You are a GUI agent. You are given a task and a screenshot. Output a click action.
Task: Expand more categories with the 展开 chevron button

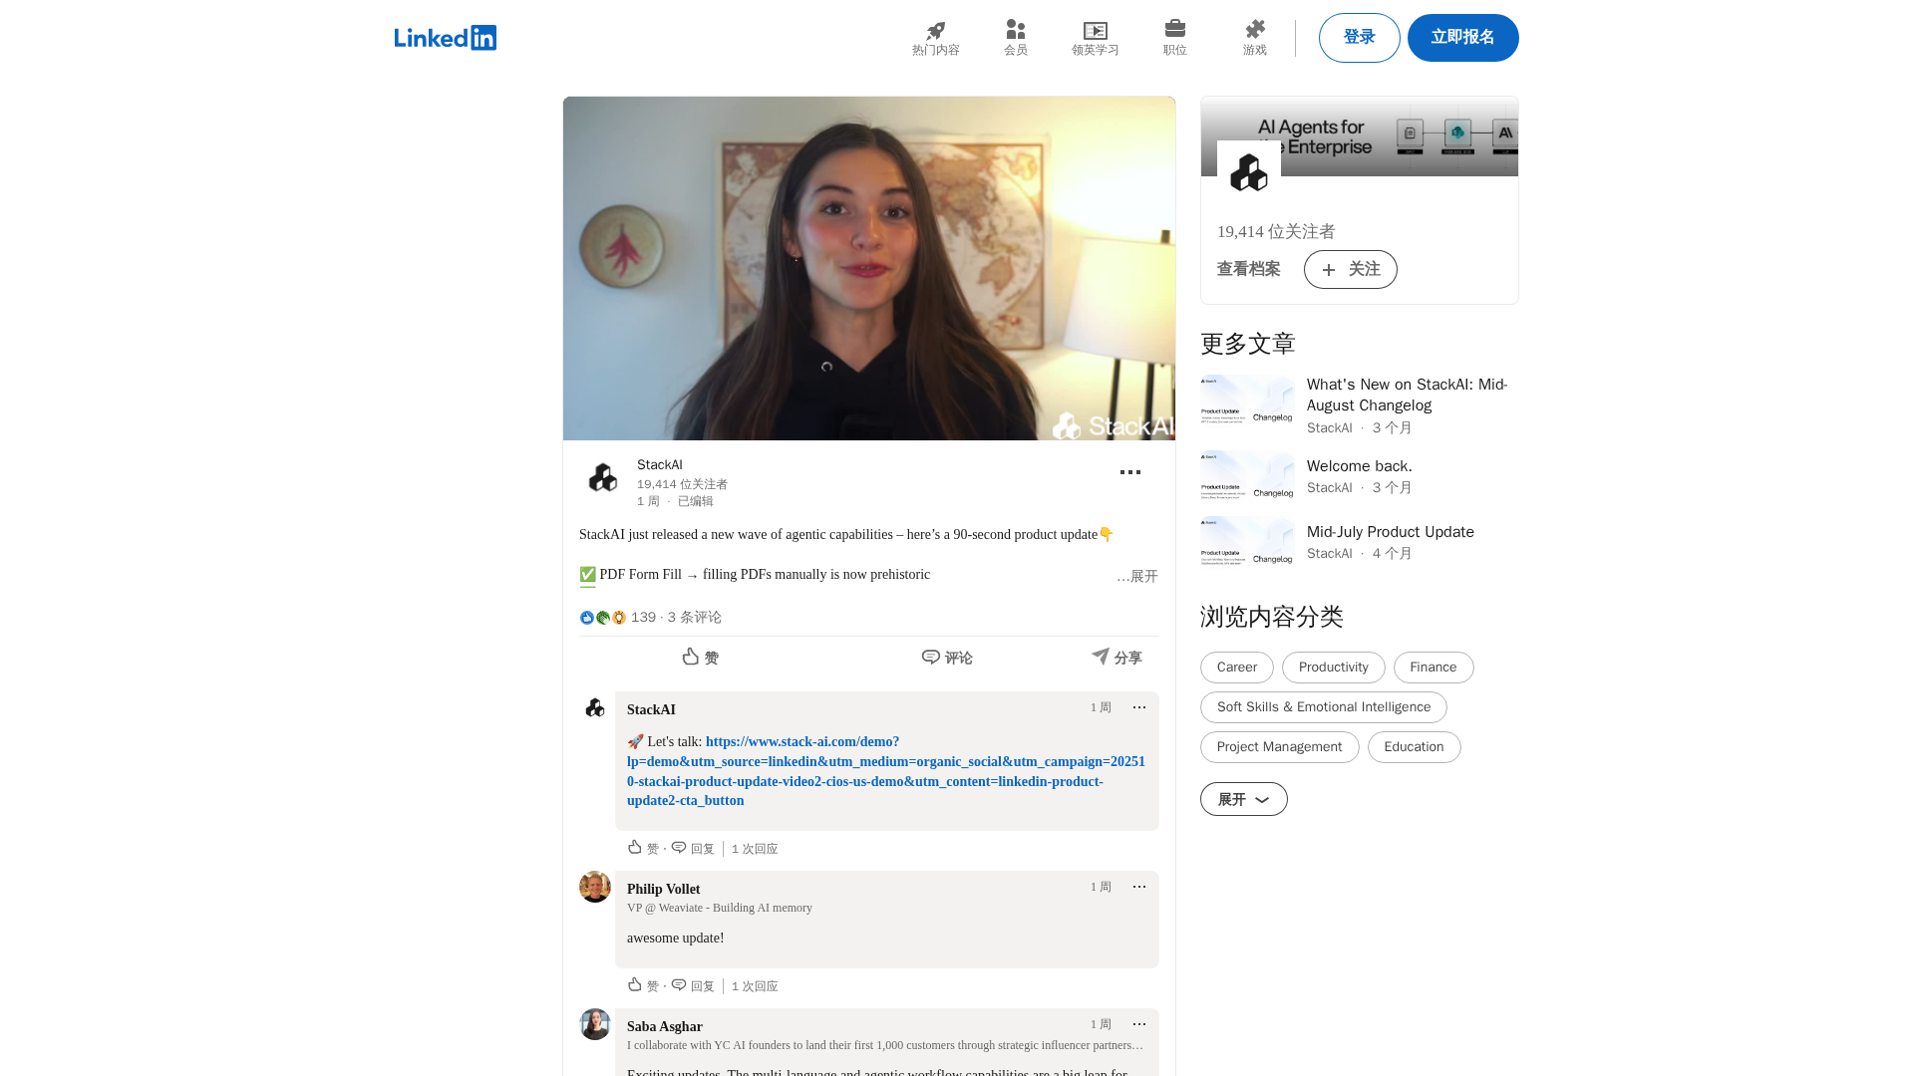[1243, 799]
